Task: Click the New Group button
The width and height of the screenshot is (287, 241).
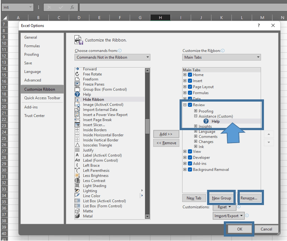Action: pyautogui.click(x=222, y=198)
